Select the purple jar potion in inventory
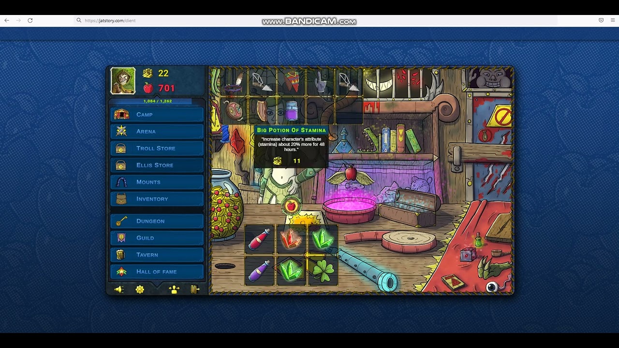 [x=291, y=111]
